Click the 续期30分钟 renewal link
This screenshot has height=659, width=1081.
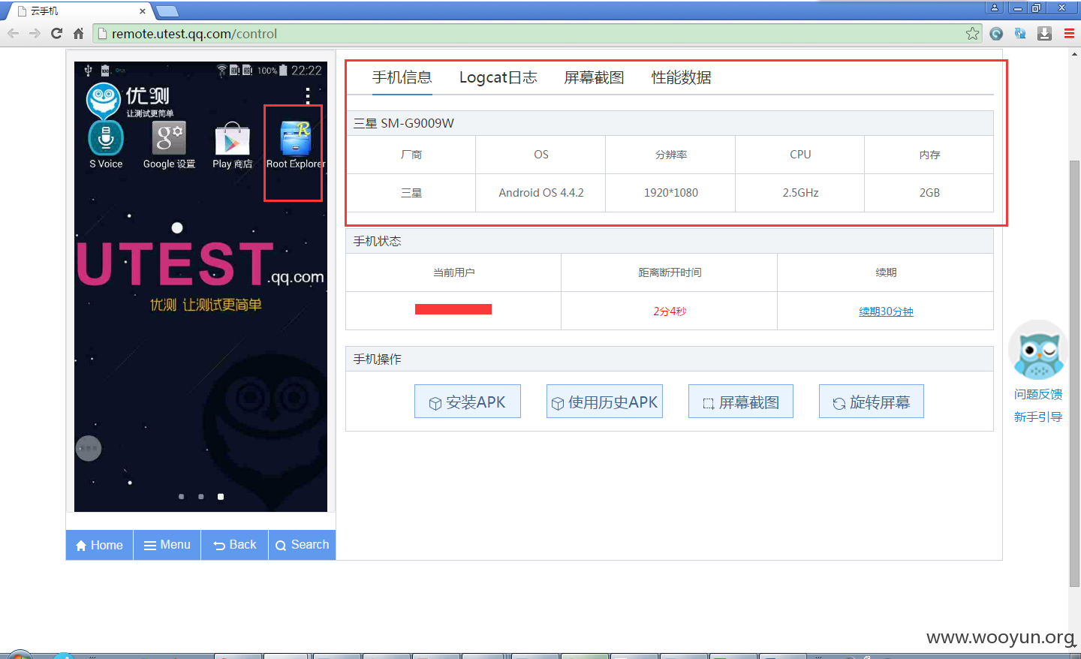point(886,311)
